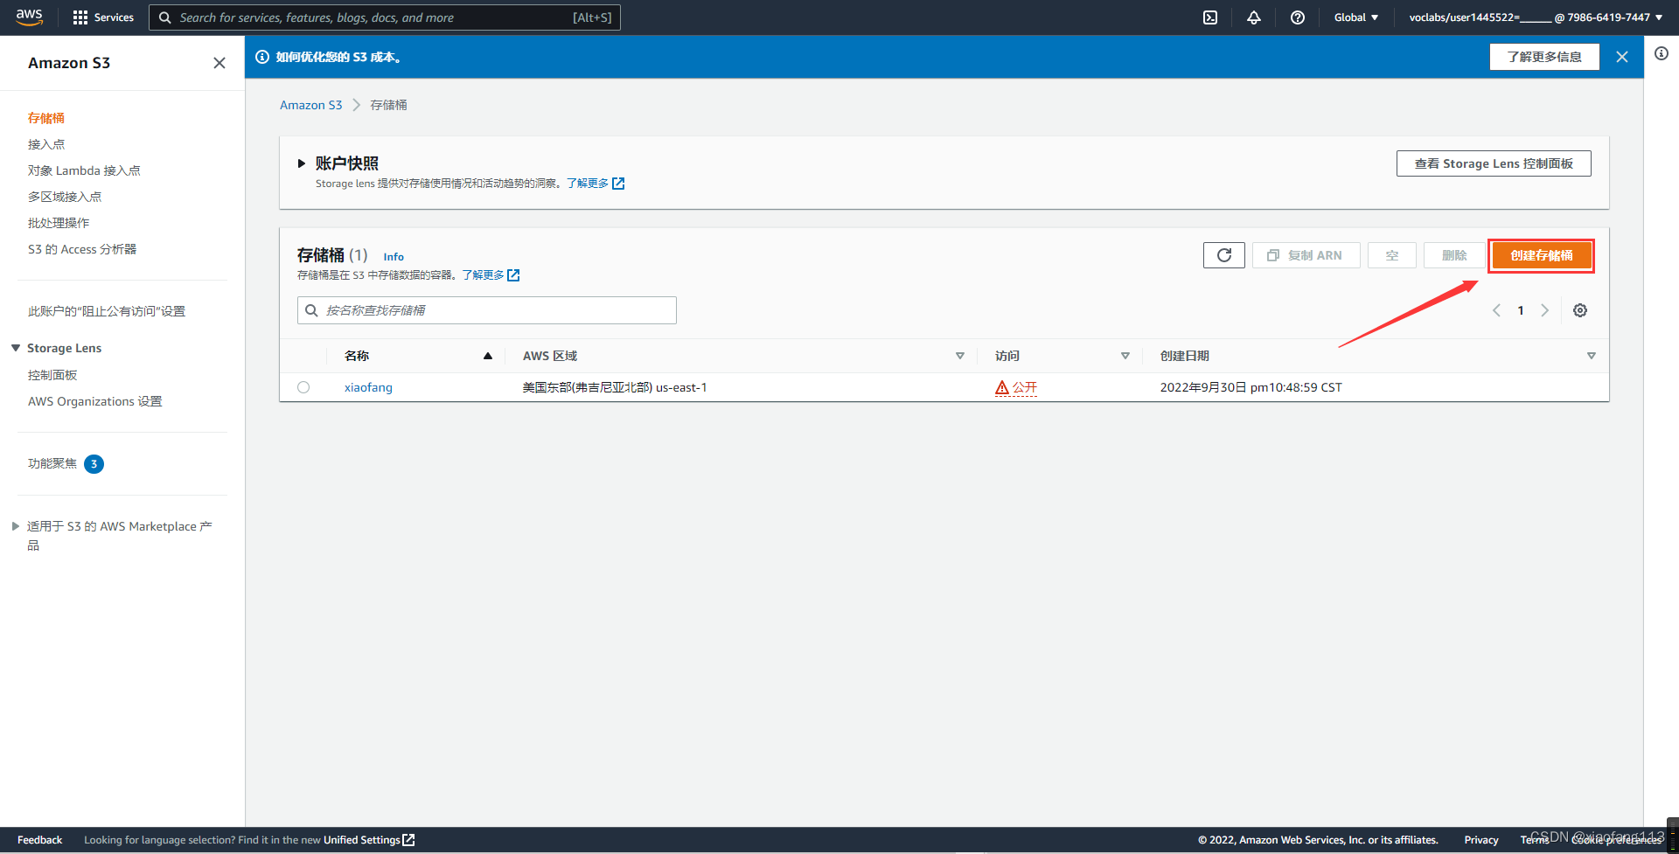Click the Create bucket button
This screenshot has height=854, width=1679.
coord(1541,255)
